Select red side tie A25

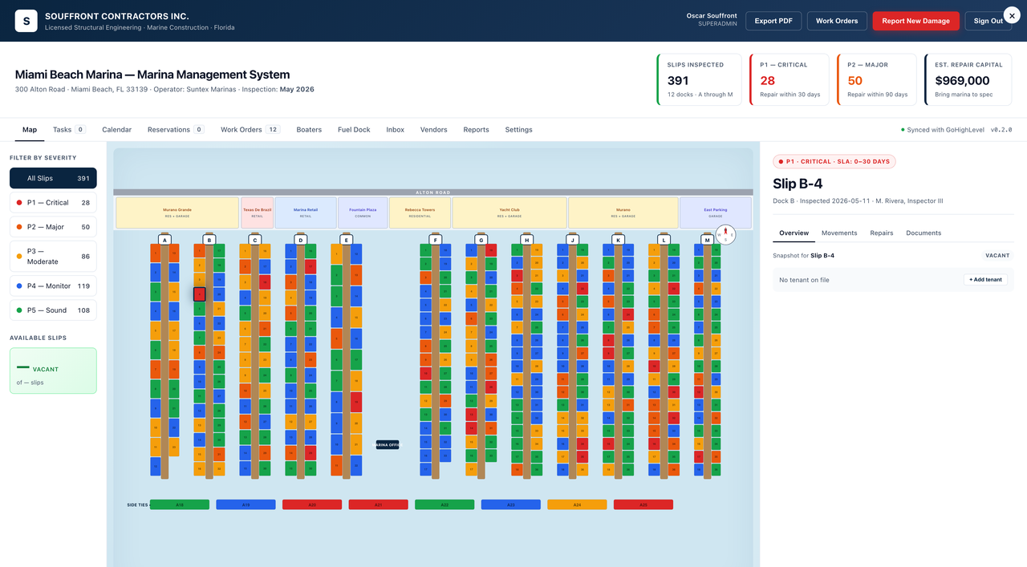(x=643, y=504)
